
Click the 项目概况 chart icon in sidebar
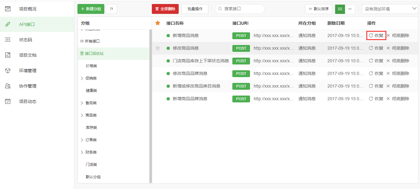coord(8,9)
